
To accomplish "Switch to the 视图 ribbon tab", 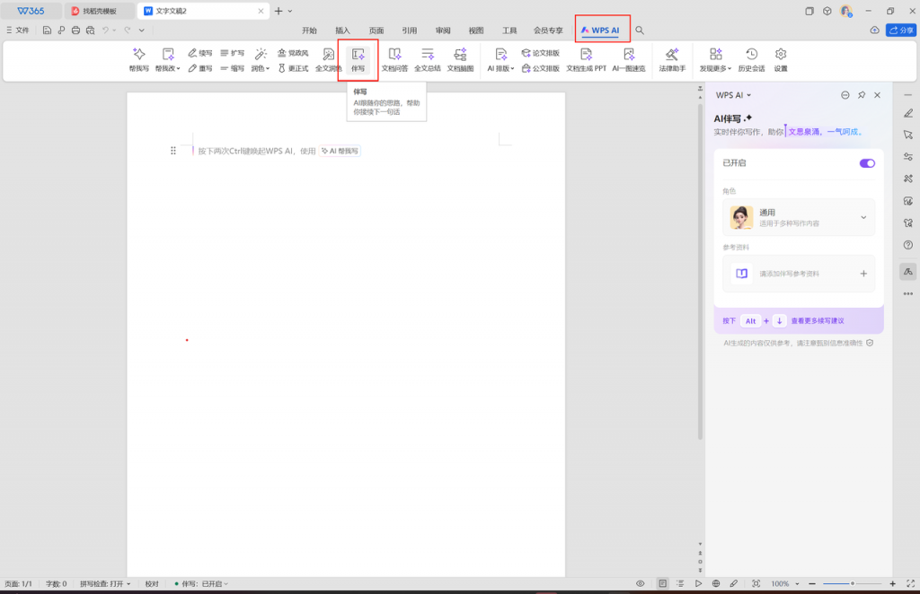I will [x=476, y=31].
